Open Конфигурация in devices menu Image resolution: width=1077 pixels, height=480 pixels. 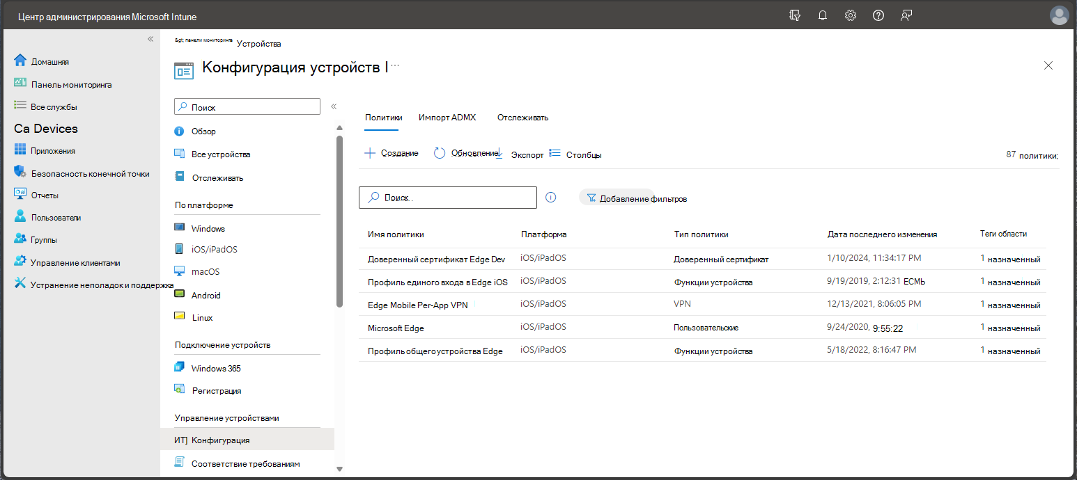[x=247, y=440]
